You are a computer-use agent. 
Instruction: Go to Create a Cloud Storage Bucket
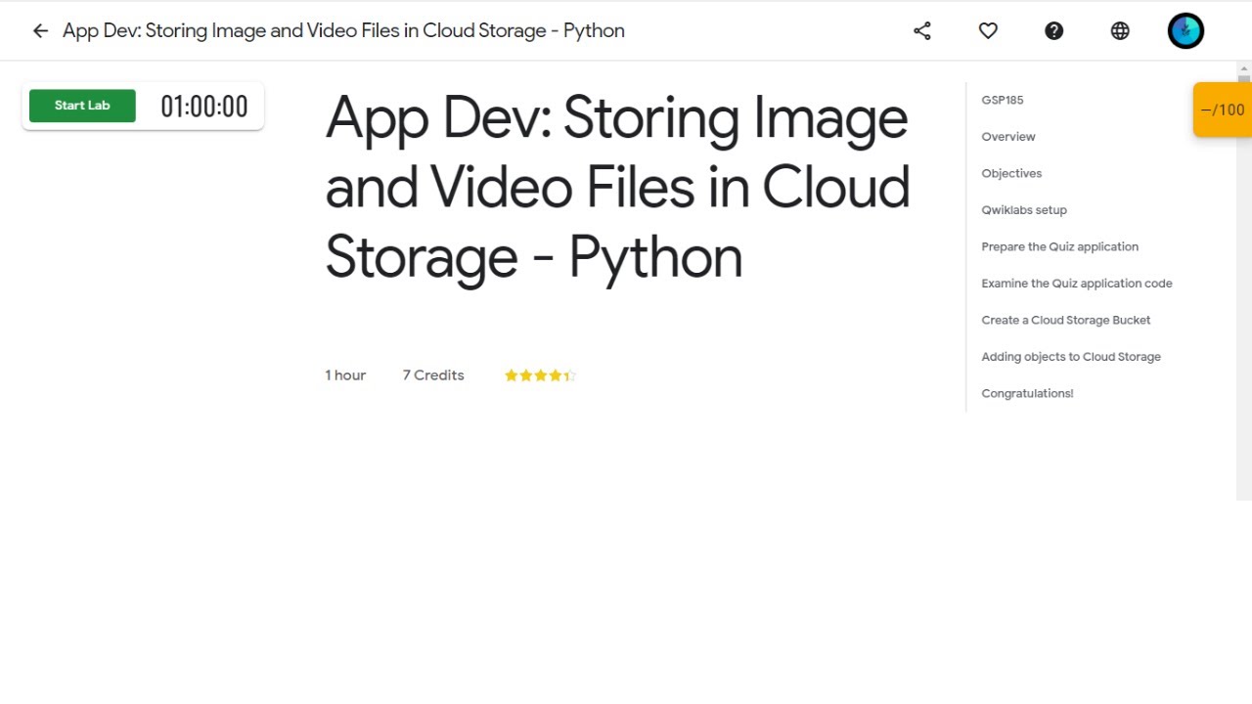1066,320
